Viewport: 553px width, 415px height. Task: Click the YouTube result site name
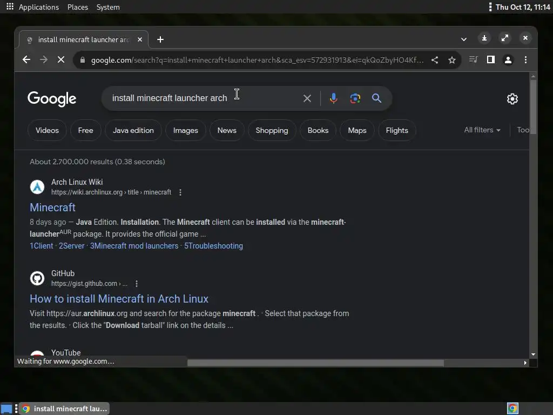[x=66, y=352]
